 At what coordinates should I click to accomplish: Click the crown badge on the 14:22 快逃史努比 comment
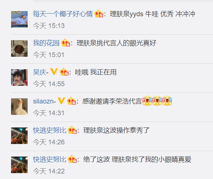72,159
